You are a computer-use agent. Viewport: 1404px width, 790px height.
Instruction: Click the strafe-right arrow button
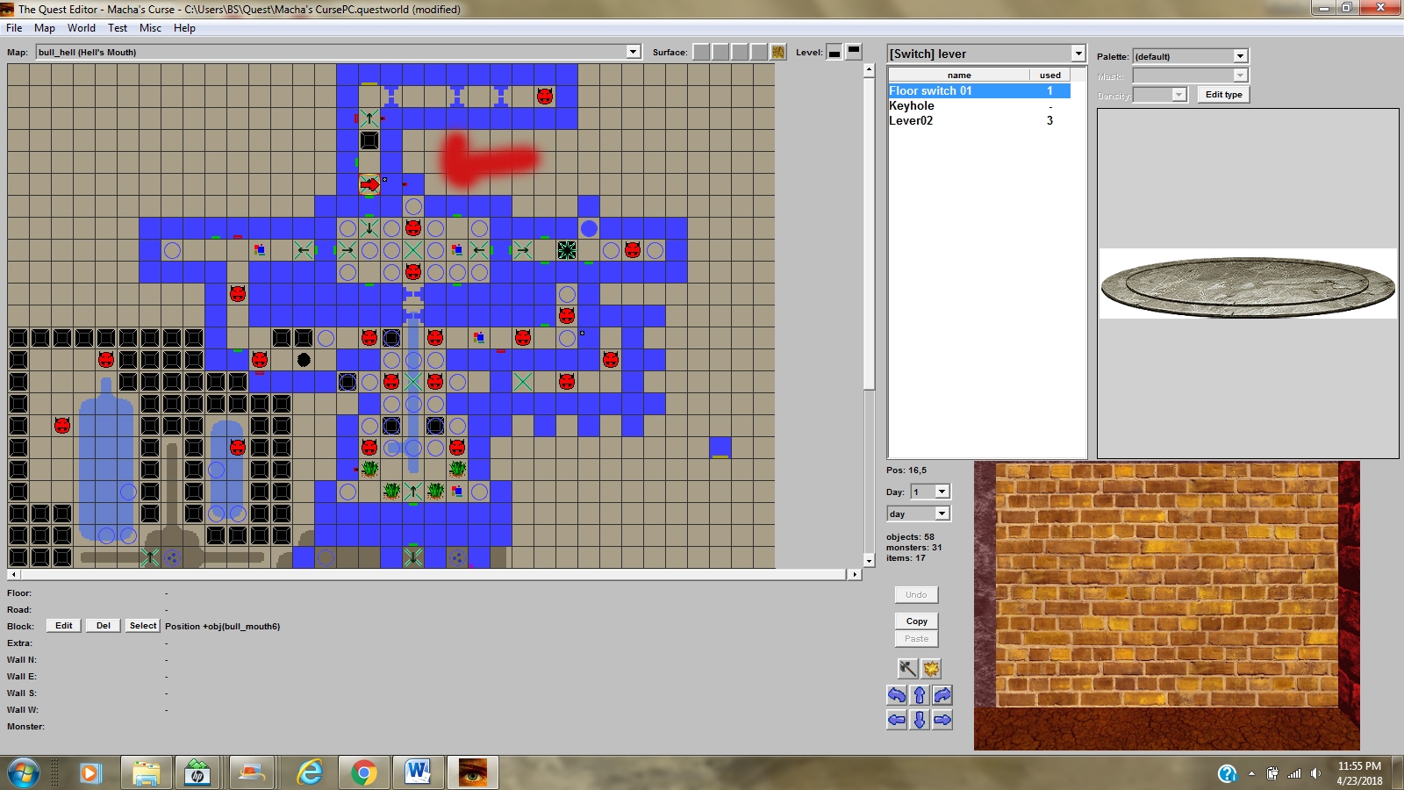(x=942, y=720)
